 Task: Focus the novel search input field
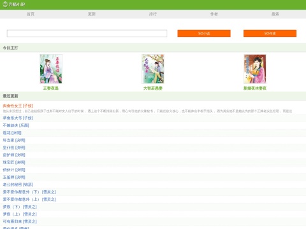[x=87, y=33]
